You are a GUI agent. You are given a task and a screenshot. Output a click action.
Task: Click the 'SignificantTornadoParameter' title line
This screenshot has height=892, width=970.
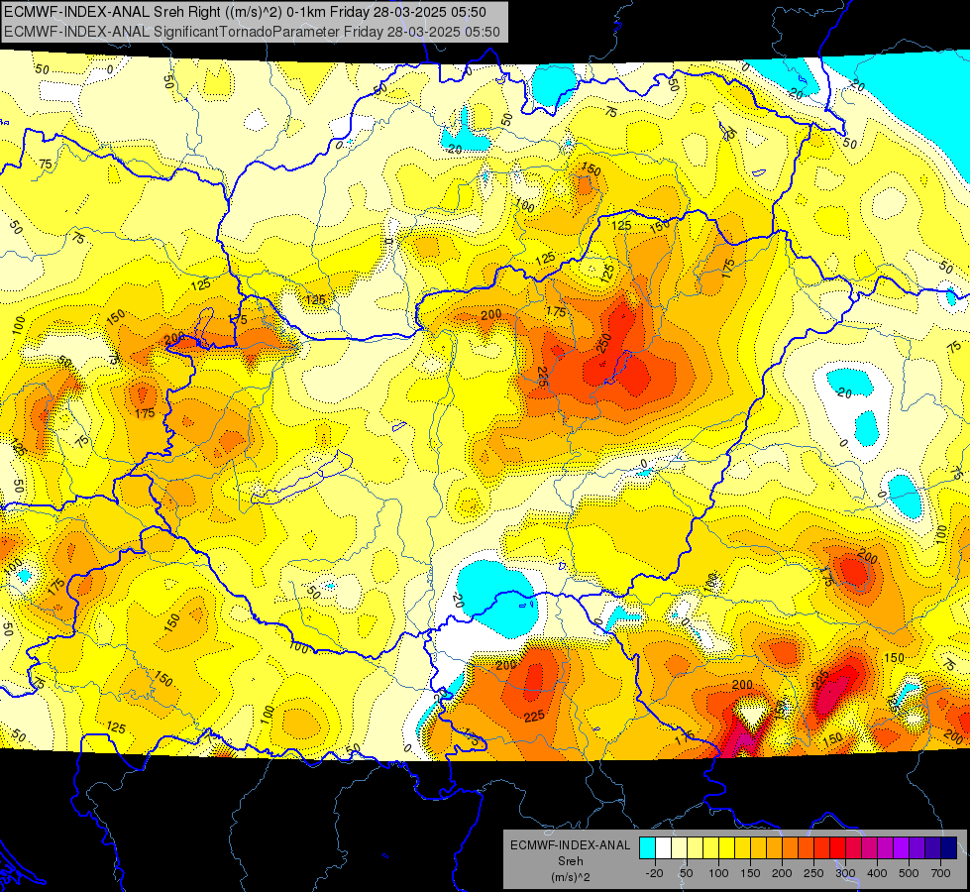pos(252,32)
